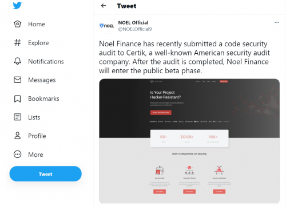
Task: Open the NOEL Official profile avatar
Action: tap(107, 26)
